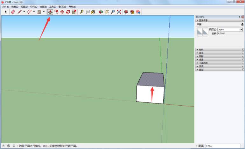This screenshot has width=245, height=149.
Task: Activate the Orbit tool
Action: (101, 12)
